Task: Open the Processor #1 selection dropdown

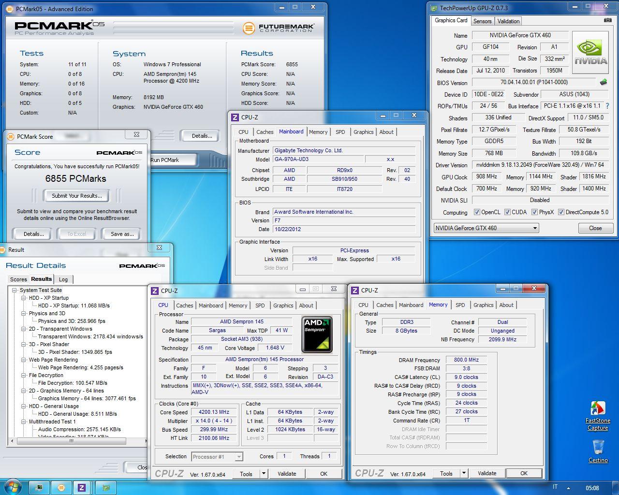Action: coord(217,456)
